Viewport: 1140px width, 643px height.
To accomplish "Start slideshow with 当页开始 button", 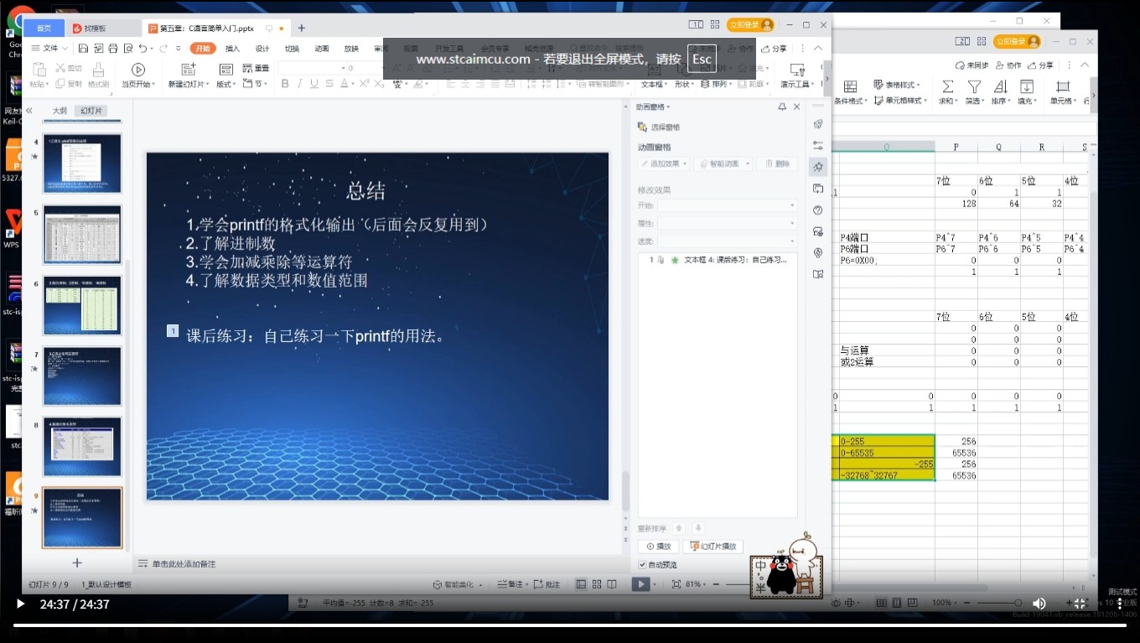I will pos(138,75).
